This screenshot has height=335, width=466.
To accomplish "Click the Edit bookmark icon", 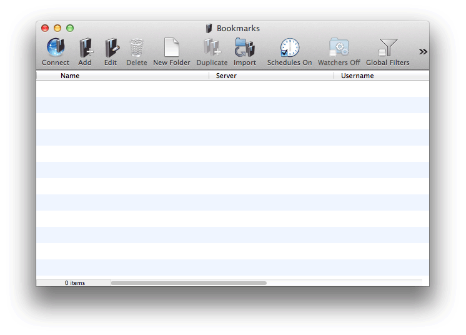I will [111, 48].
